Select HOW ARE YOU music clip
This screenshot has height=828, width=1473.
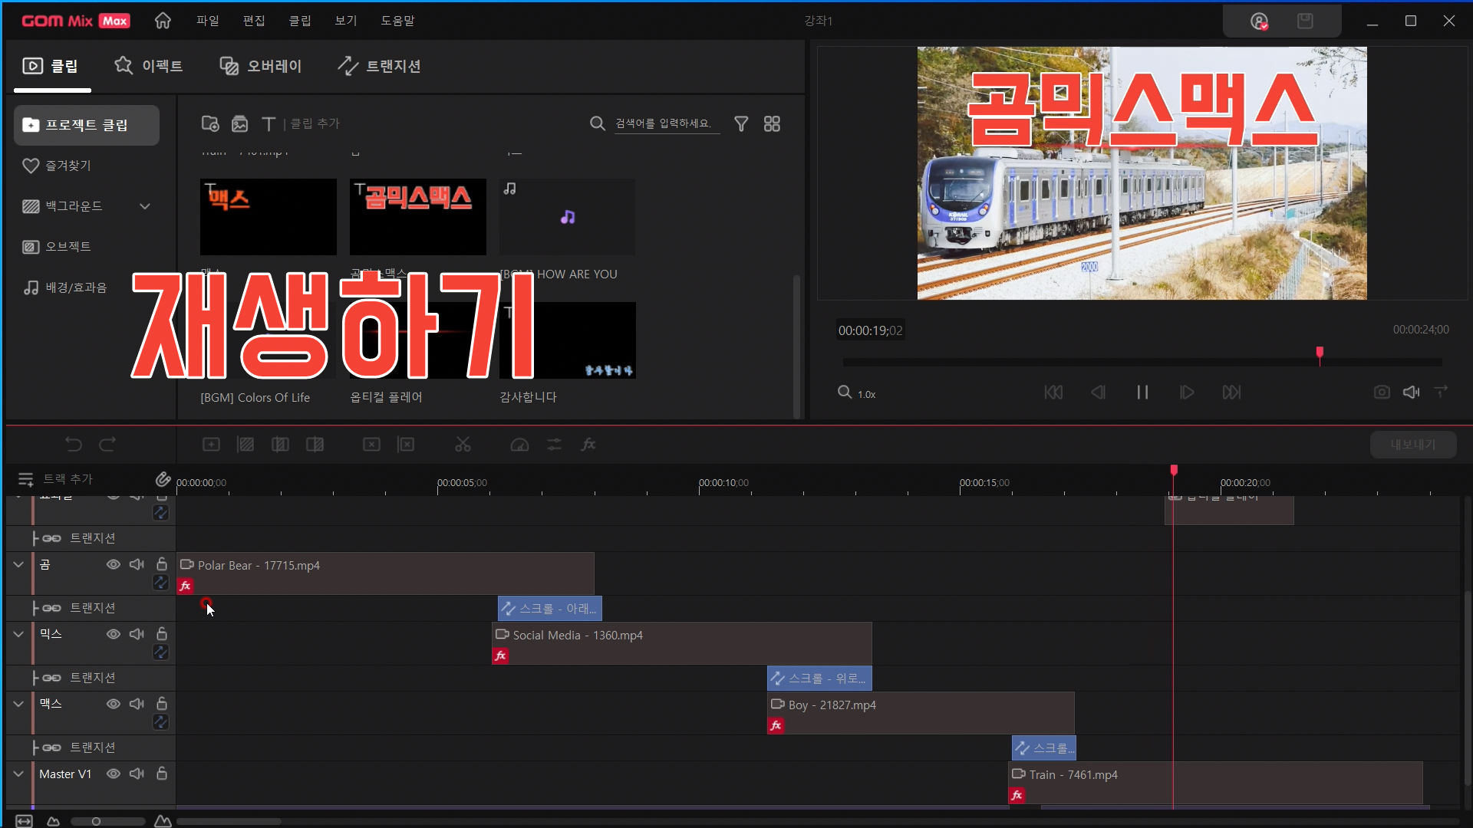coord(568,217)
